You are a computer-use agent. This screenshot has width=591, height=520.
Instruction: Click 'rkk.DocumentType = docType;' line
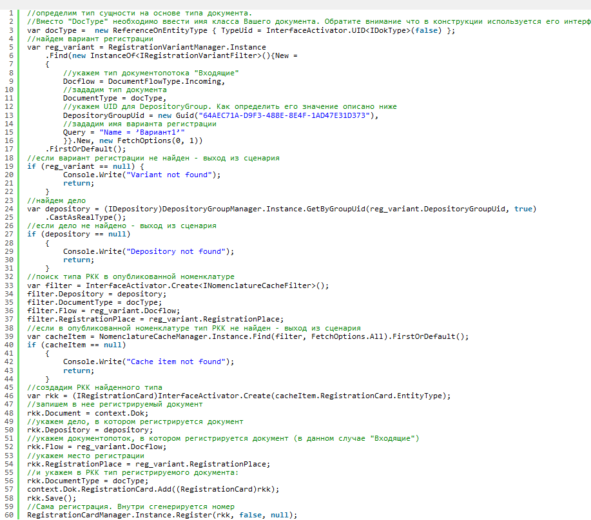[88, 481]
